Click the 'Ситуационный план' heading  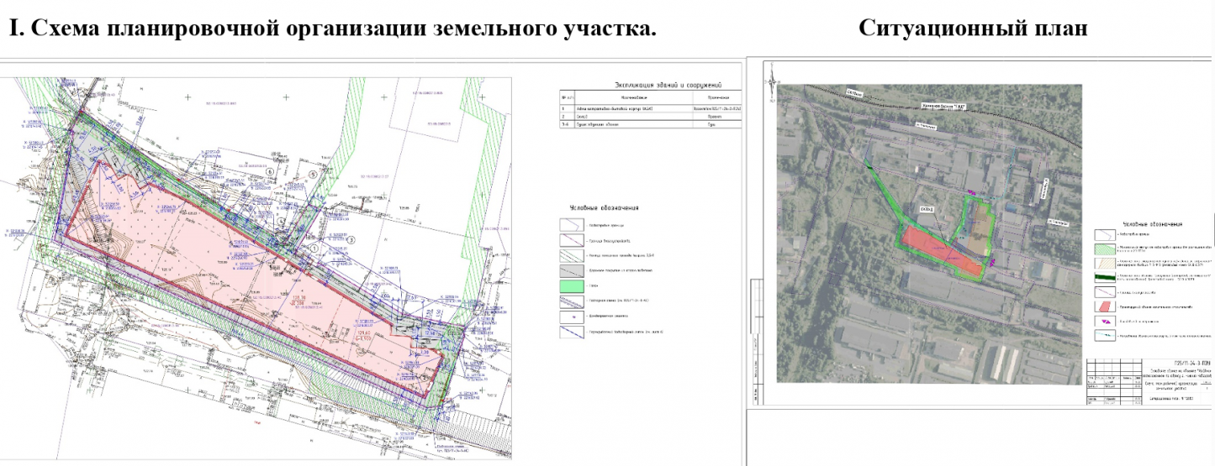[x=973, y=28]
